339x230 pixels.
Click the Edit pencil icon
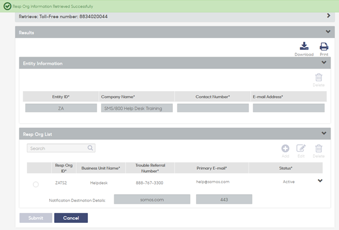(x=301, y=148)
